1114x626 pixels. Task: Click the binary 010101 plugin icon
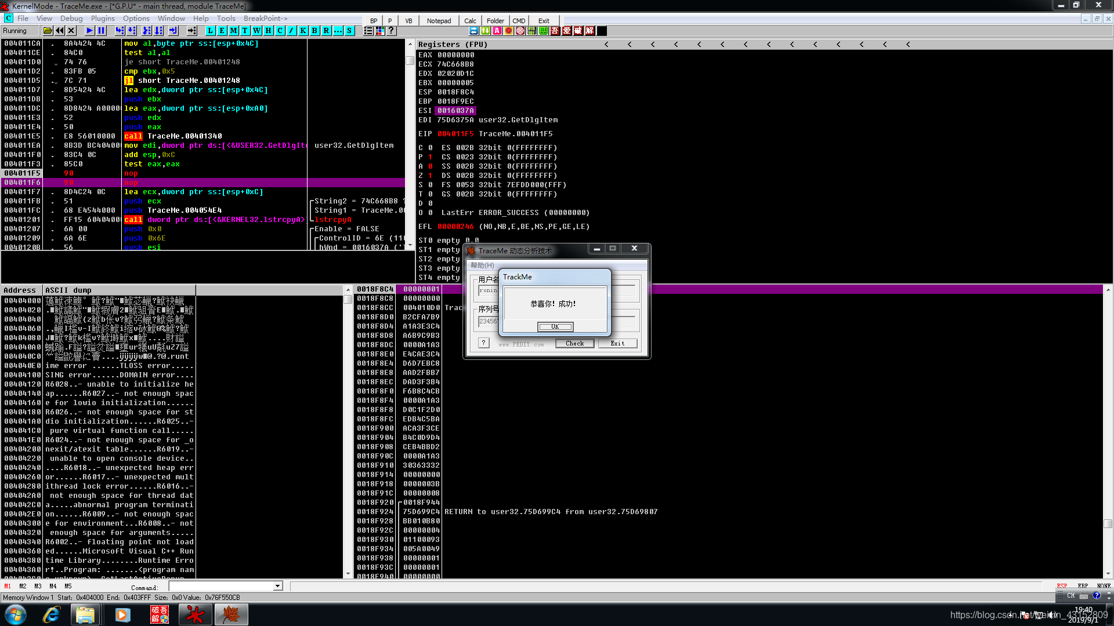(x=531, y=31)
